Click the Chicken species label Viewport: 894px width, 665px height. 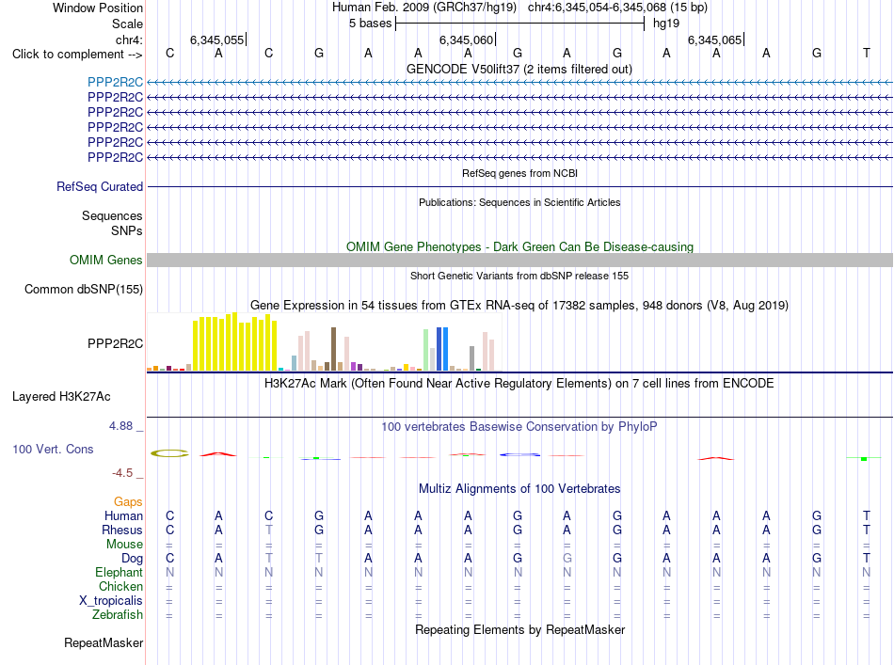[120, 586]
